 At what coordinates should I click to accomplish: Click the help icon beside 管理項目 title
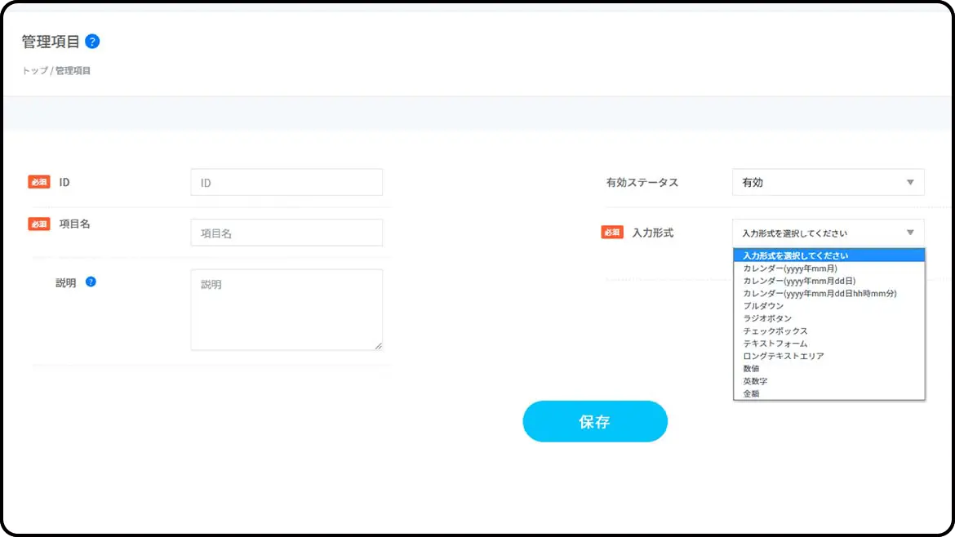(x=92, y=42)
